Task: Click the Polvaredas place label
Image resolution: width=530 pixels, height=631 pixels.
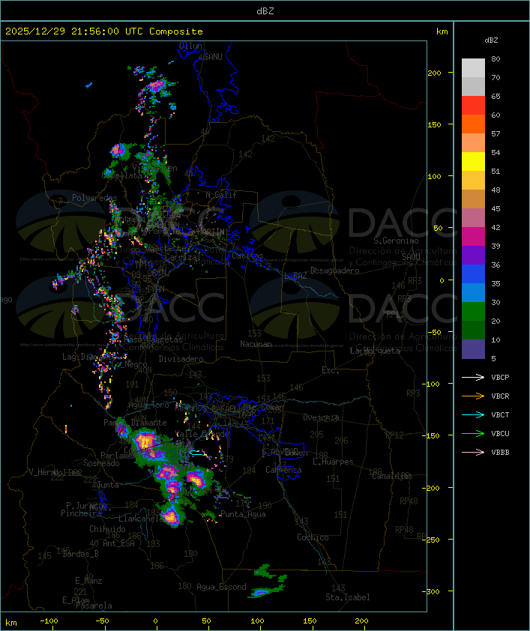Action: pos(94,198)
